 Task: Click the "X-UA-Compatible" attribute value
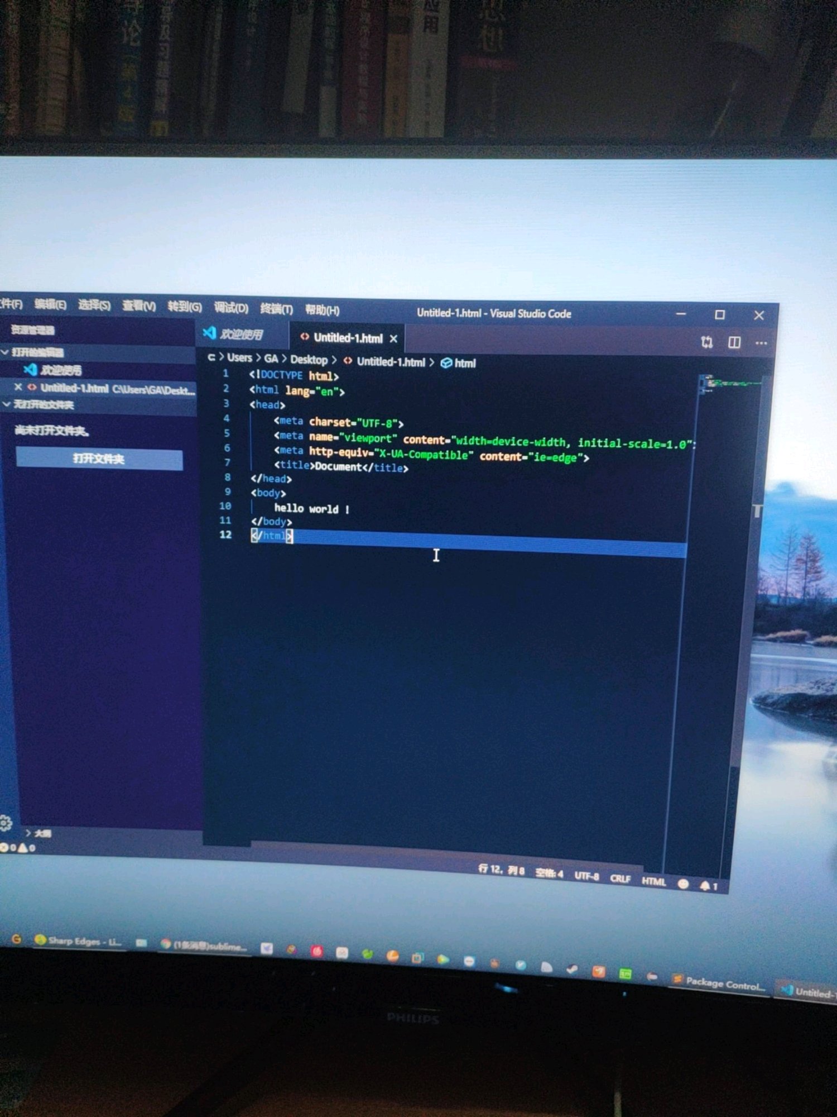pyautogui.click(x=423, y=454)
